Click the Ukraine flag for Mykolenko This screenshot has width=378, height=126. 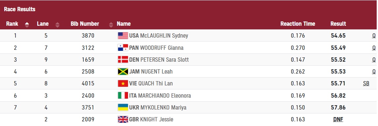click(123, 108)
